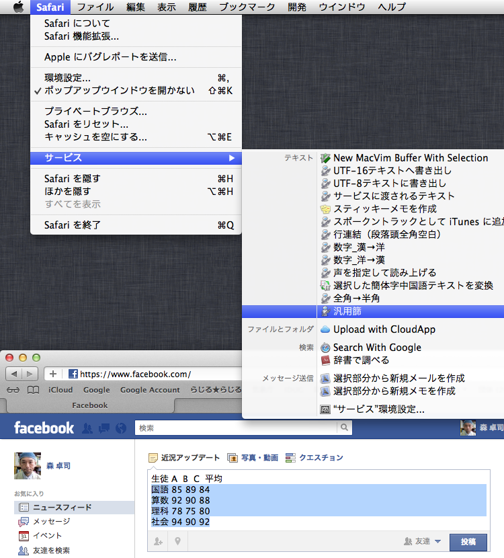Image resolution: width=504 pixels, height=558 pixels.
Task: Click the search magnifier button
Action: 344,428
